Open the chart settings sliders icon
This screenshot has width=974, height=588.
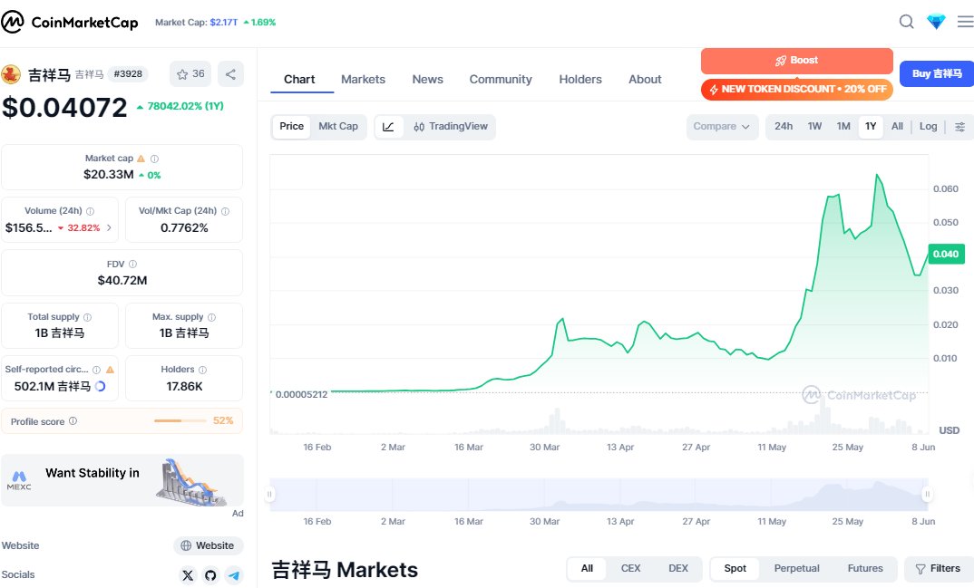tap(959, 127)
